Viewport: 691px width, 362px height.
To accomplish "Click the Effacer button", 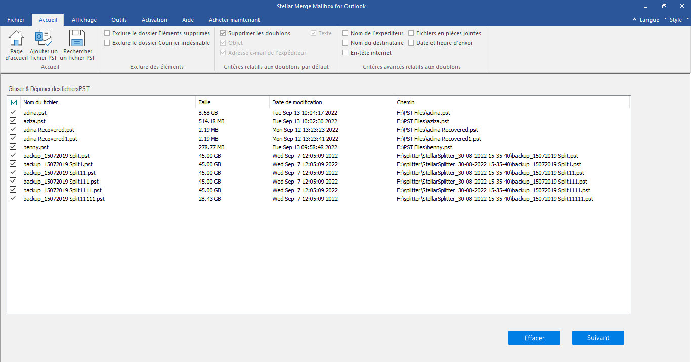I will tap(534, 338).
